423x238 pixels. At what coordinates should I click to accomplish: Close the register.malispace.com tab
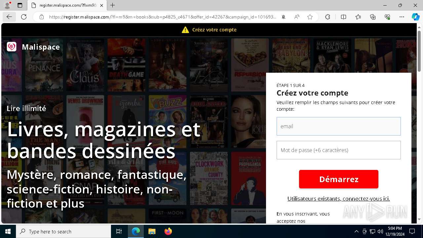101,5
